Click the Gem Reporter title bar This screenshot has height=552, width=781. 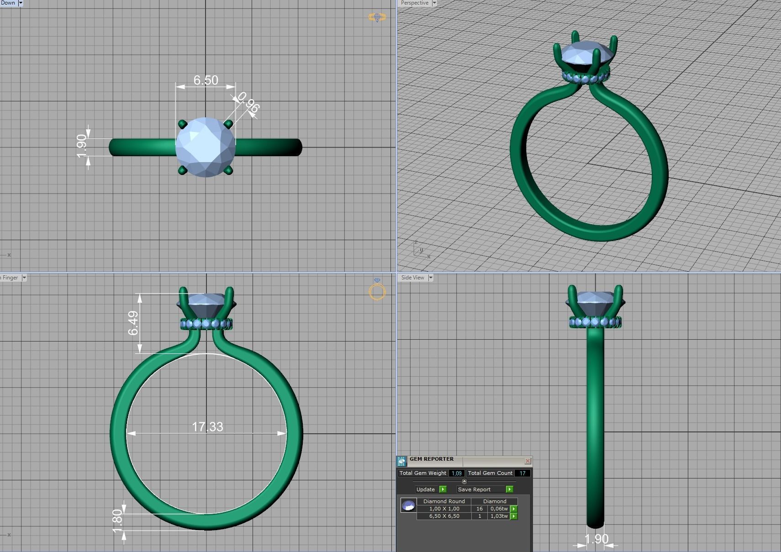[465, 461]
